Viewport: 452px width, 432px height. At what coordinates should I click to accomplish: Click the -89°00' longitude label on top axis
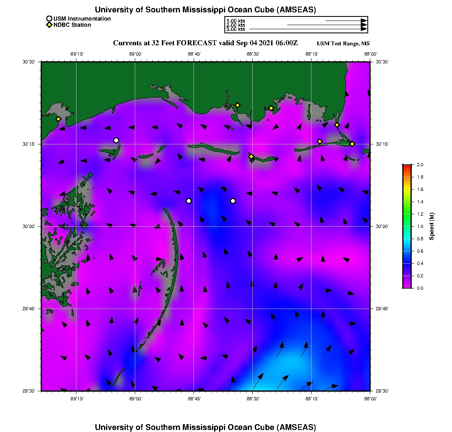tap(135, 54)
